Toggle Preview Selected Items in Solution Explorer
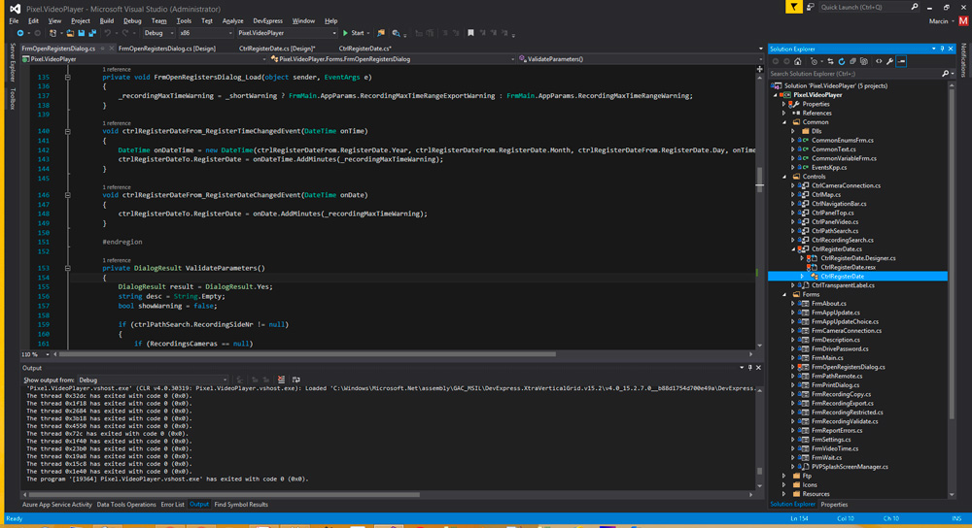 901,61
